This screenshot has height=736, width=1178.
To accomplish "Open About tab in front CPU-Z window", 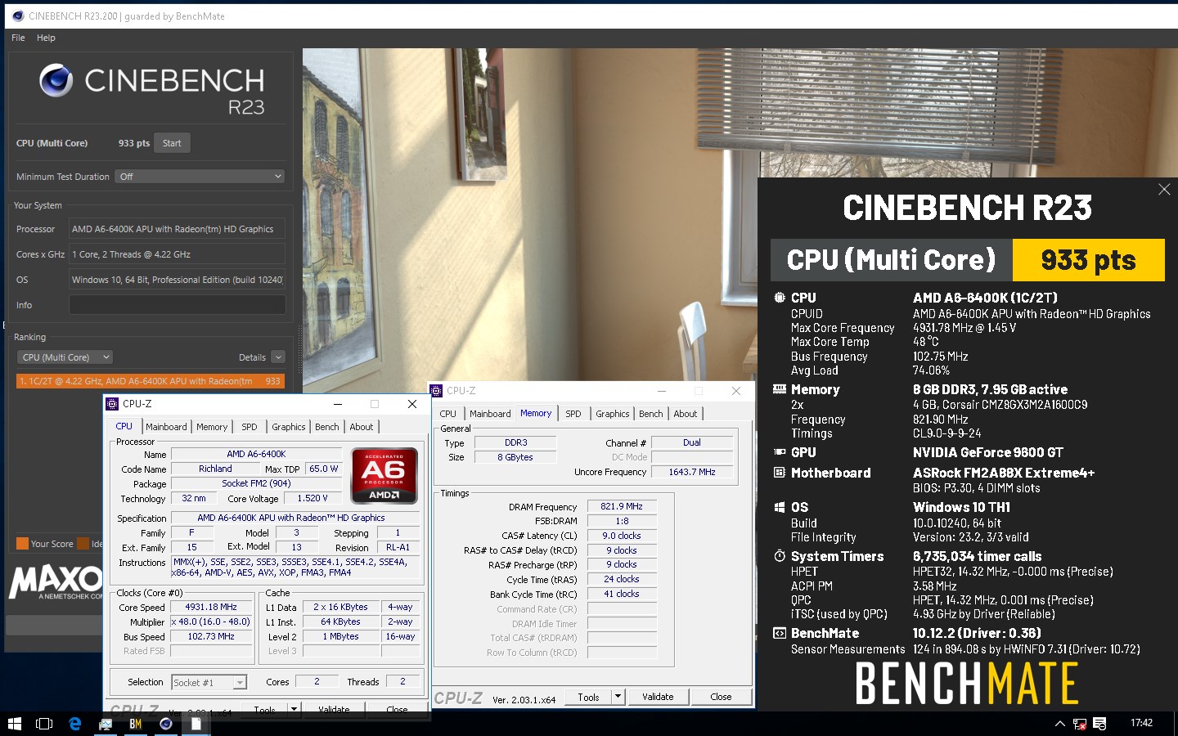I will (x=362, y=427).
